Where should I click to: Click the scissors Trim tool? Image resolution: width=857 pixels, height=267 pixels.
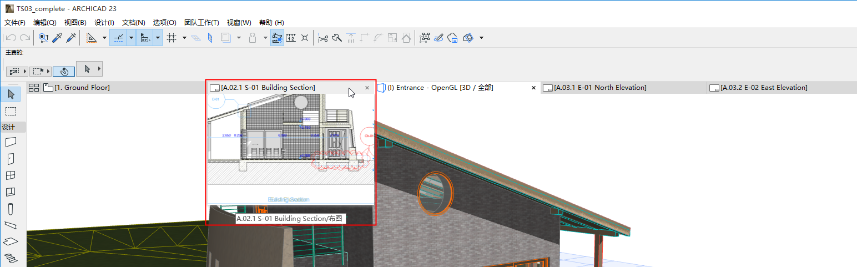(322, 38)
